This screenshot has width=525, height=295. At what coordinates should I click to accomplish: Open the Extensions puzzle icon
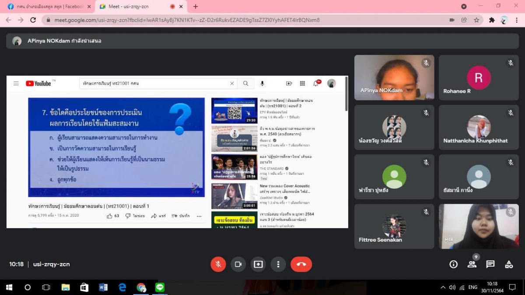[x=492, y=20]
